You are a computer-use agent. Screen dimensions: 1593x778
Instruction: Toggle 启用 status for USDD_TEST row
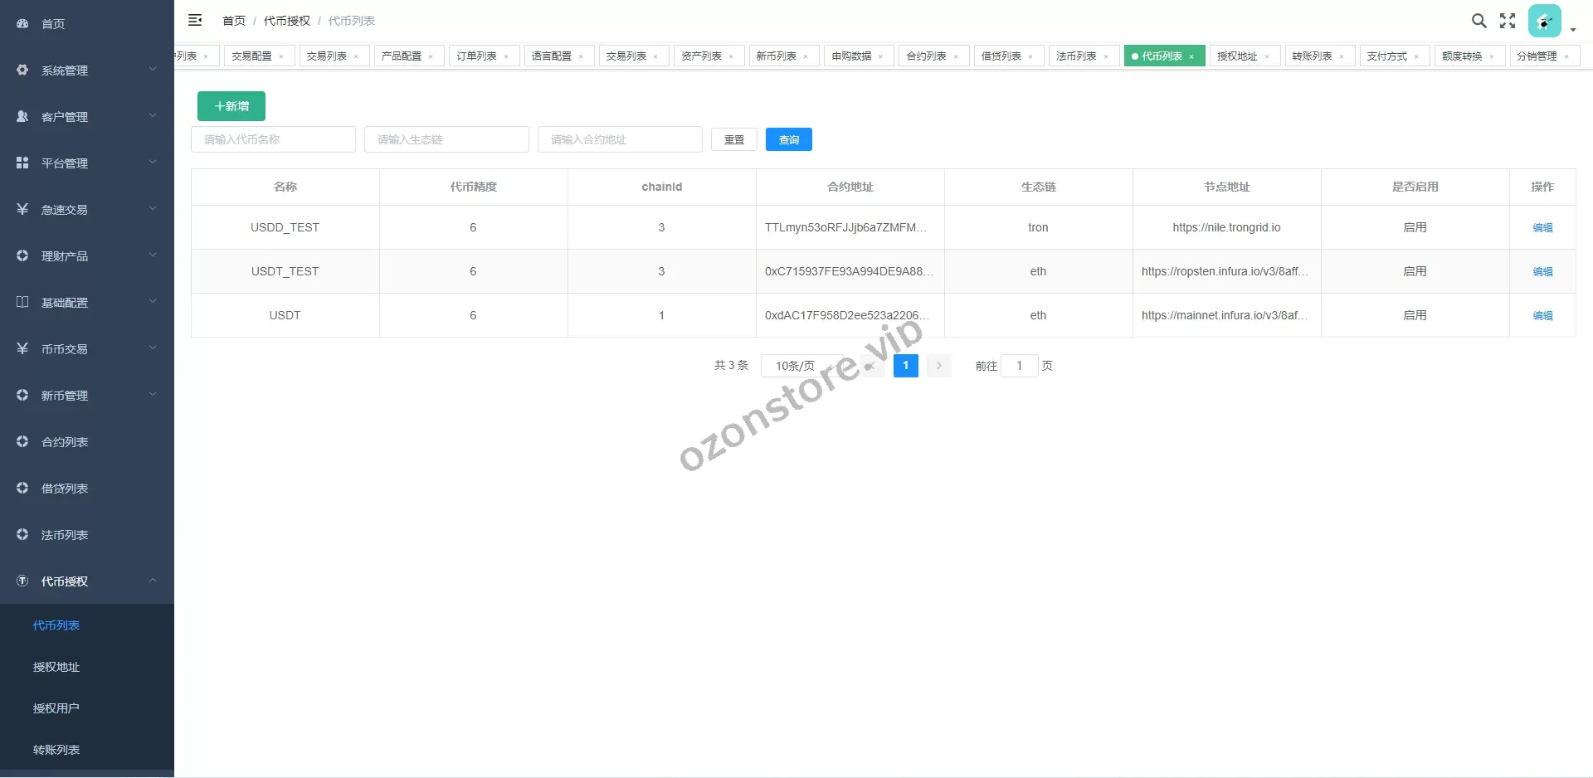pos(1415,226)
